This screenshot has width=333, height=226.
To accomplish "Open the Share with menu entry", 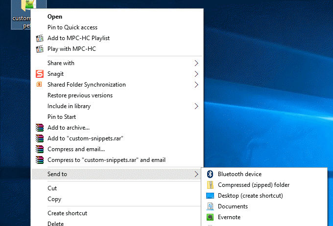I will (x=117, y=63).
